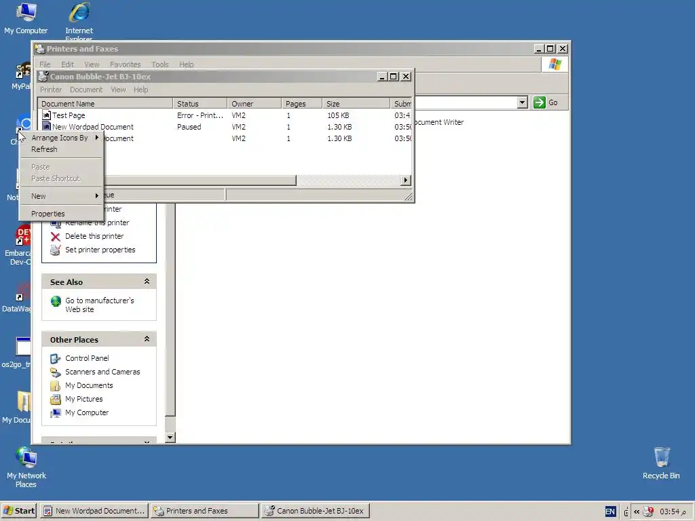Sort queue by Owner column header
695x521 pixels.
point(255,104)
